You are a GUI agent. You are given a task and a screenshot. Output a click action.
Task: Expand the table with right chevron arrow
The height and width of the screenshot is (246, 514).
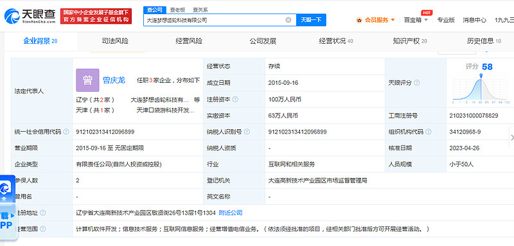pos(511,137)
